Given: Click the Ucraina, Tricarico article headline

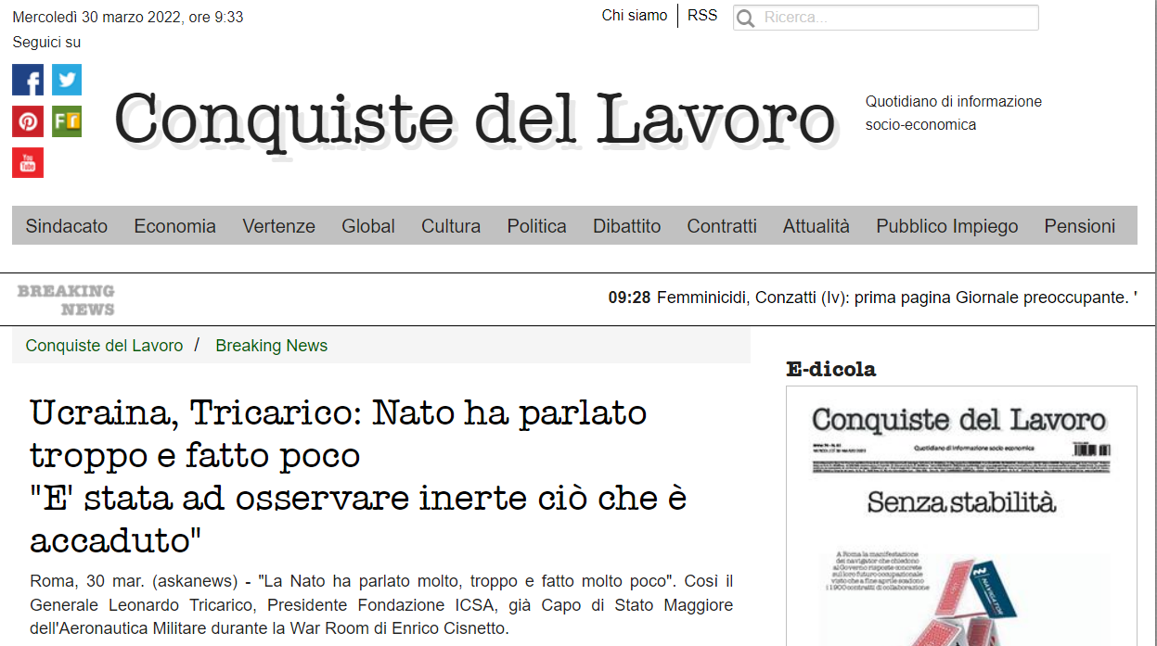Looking at the screenshot, I should pyautogui.click(x=359, y=475).
